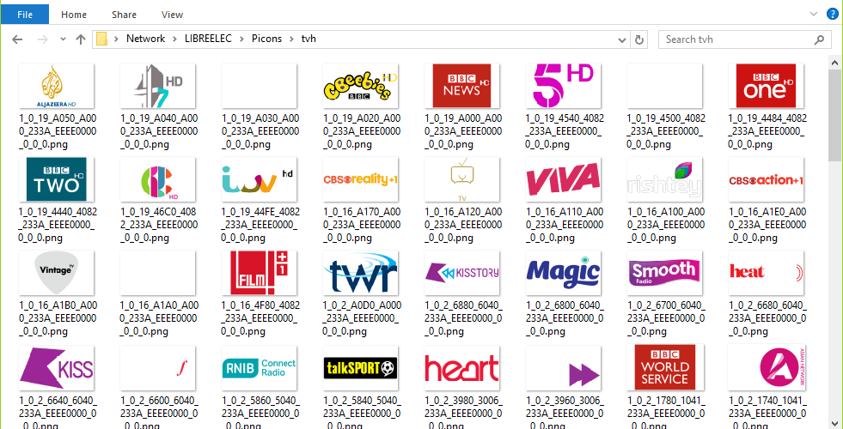The image size is (843, 429).
Task: Select the CBS Reality +1 picon
Action: [x=361, y=179]
